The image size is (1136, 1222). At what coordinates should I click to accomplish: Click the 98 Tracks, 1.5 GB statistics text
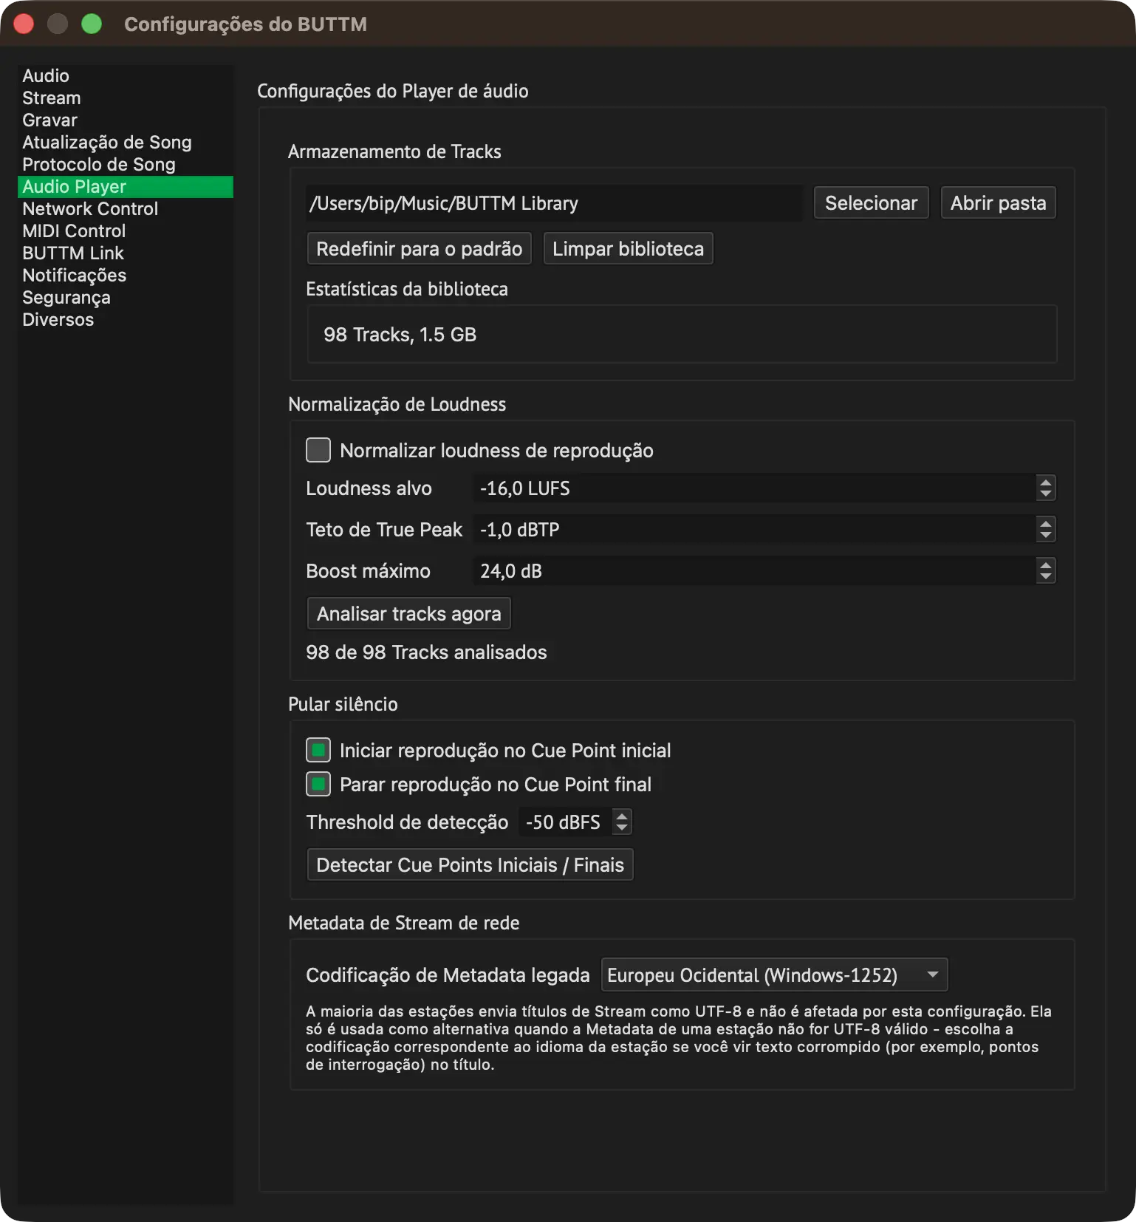[x=400, y=335]
